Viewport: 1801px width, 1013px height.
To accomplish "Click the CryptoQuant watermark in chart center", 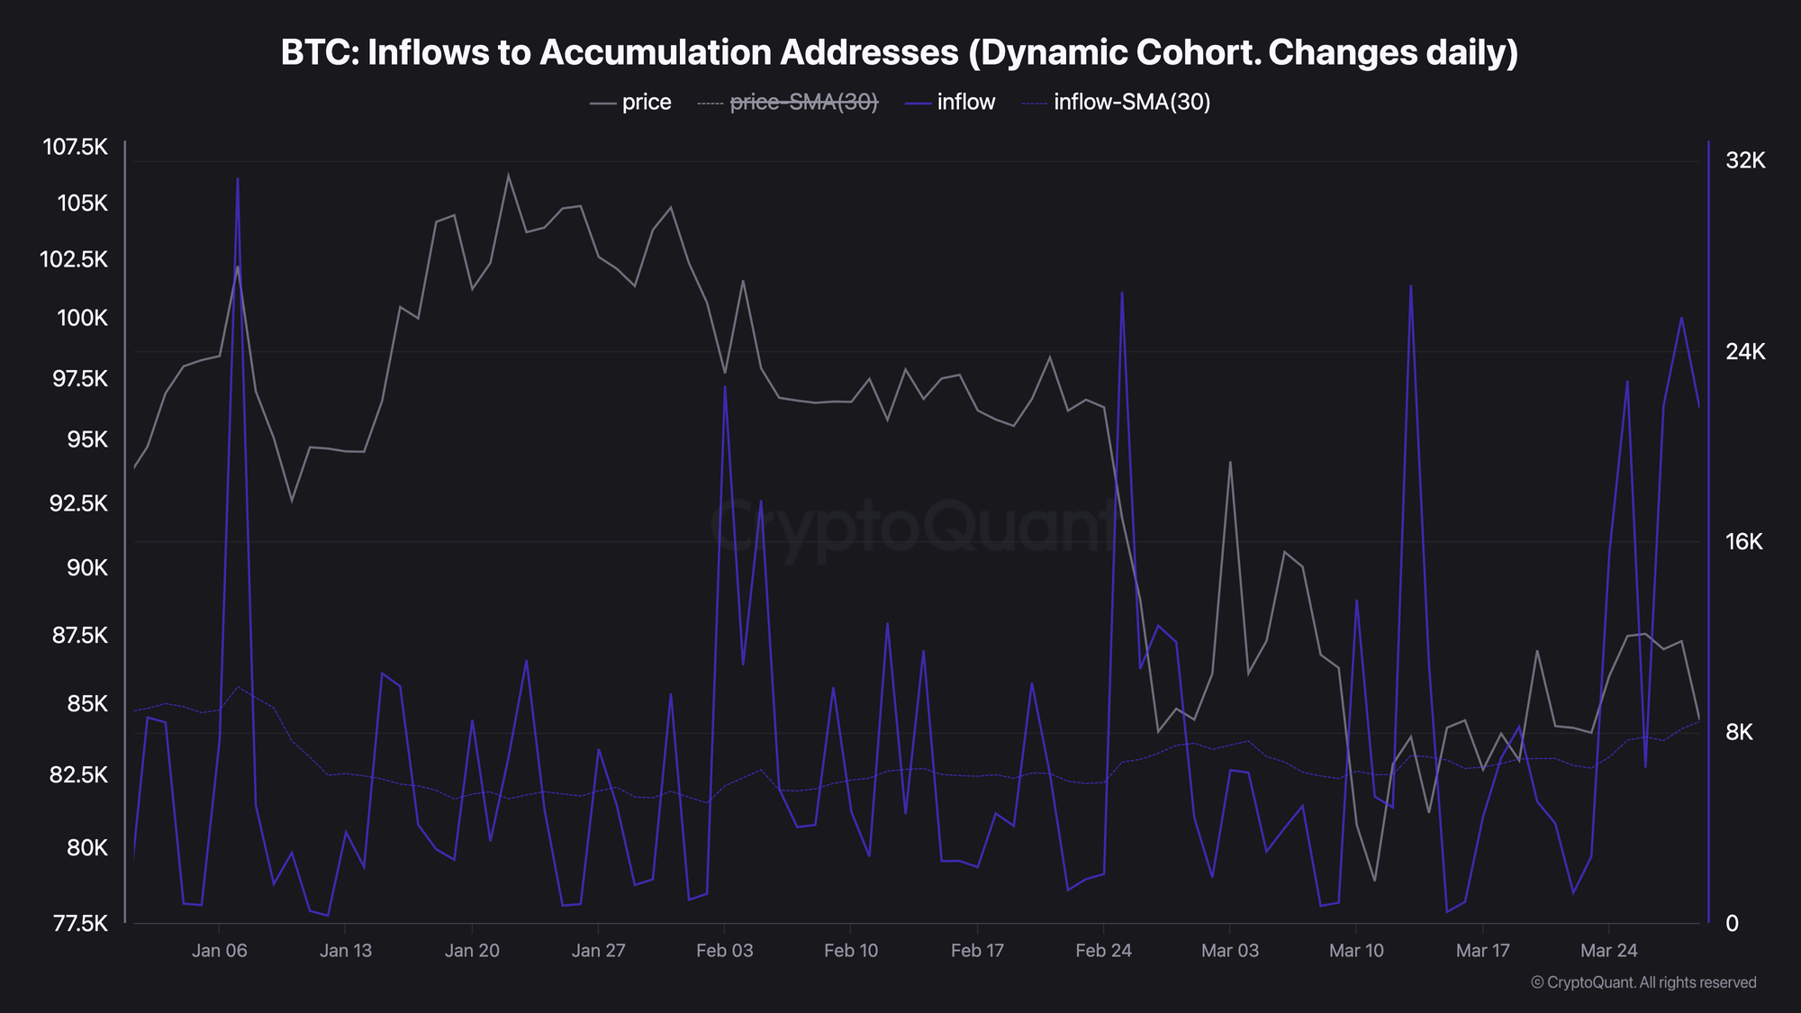I will (913, 527).
